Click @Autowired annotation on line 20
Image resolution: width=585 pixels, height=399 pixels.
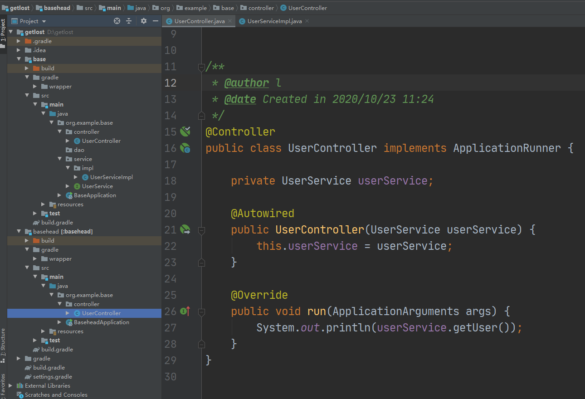(263, 214)
